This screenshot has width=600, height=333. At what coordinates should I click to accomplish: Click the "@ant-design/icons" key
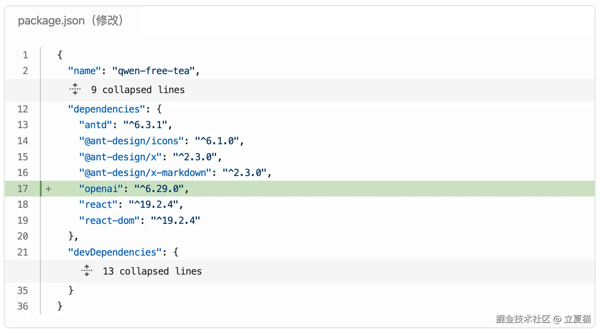(x=131, y=141)
